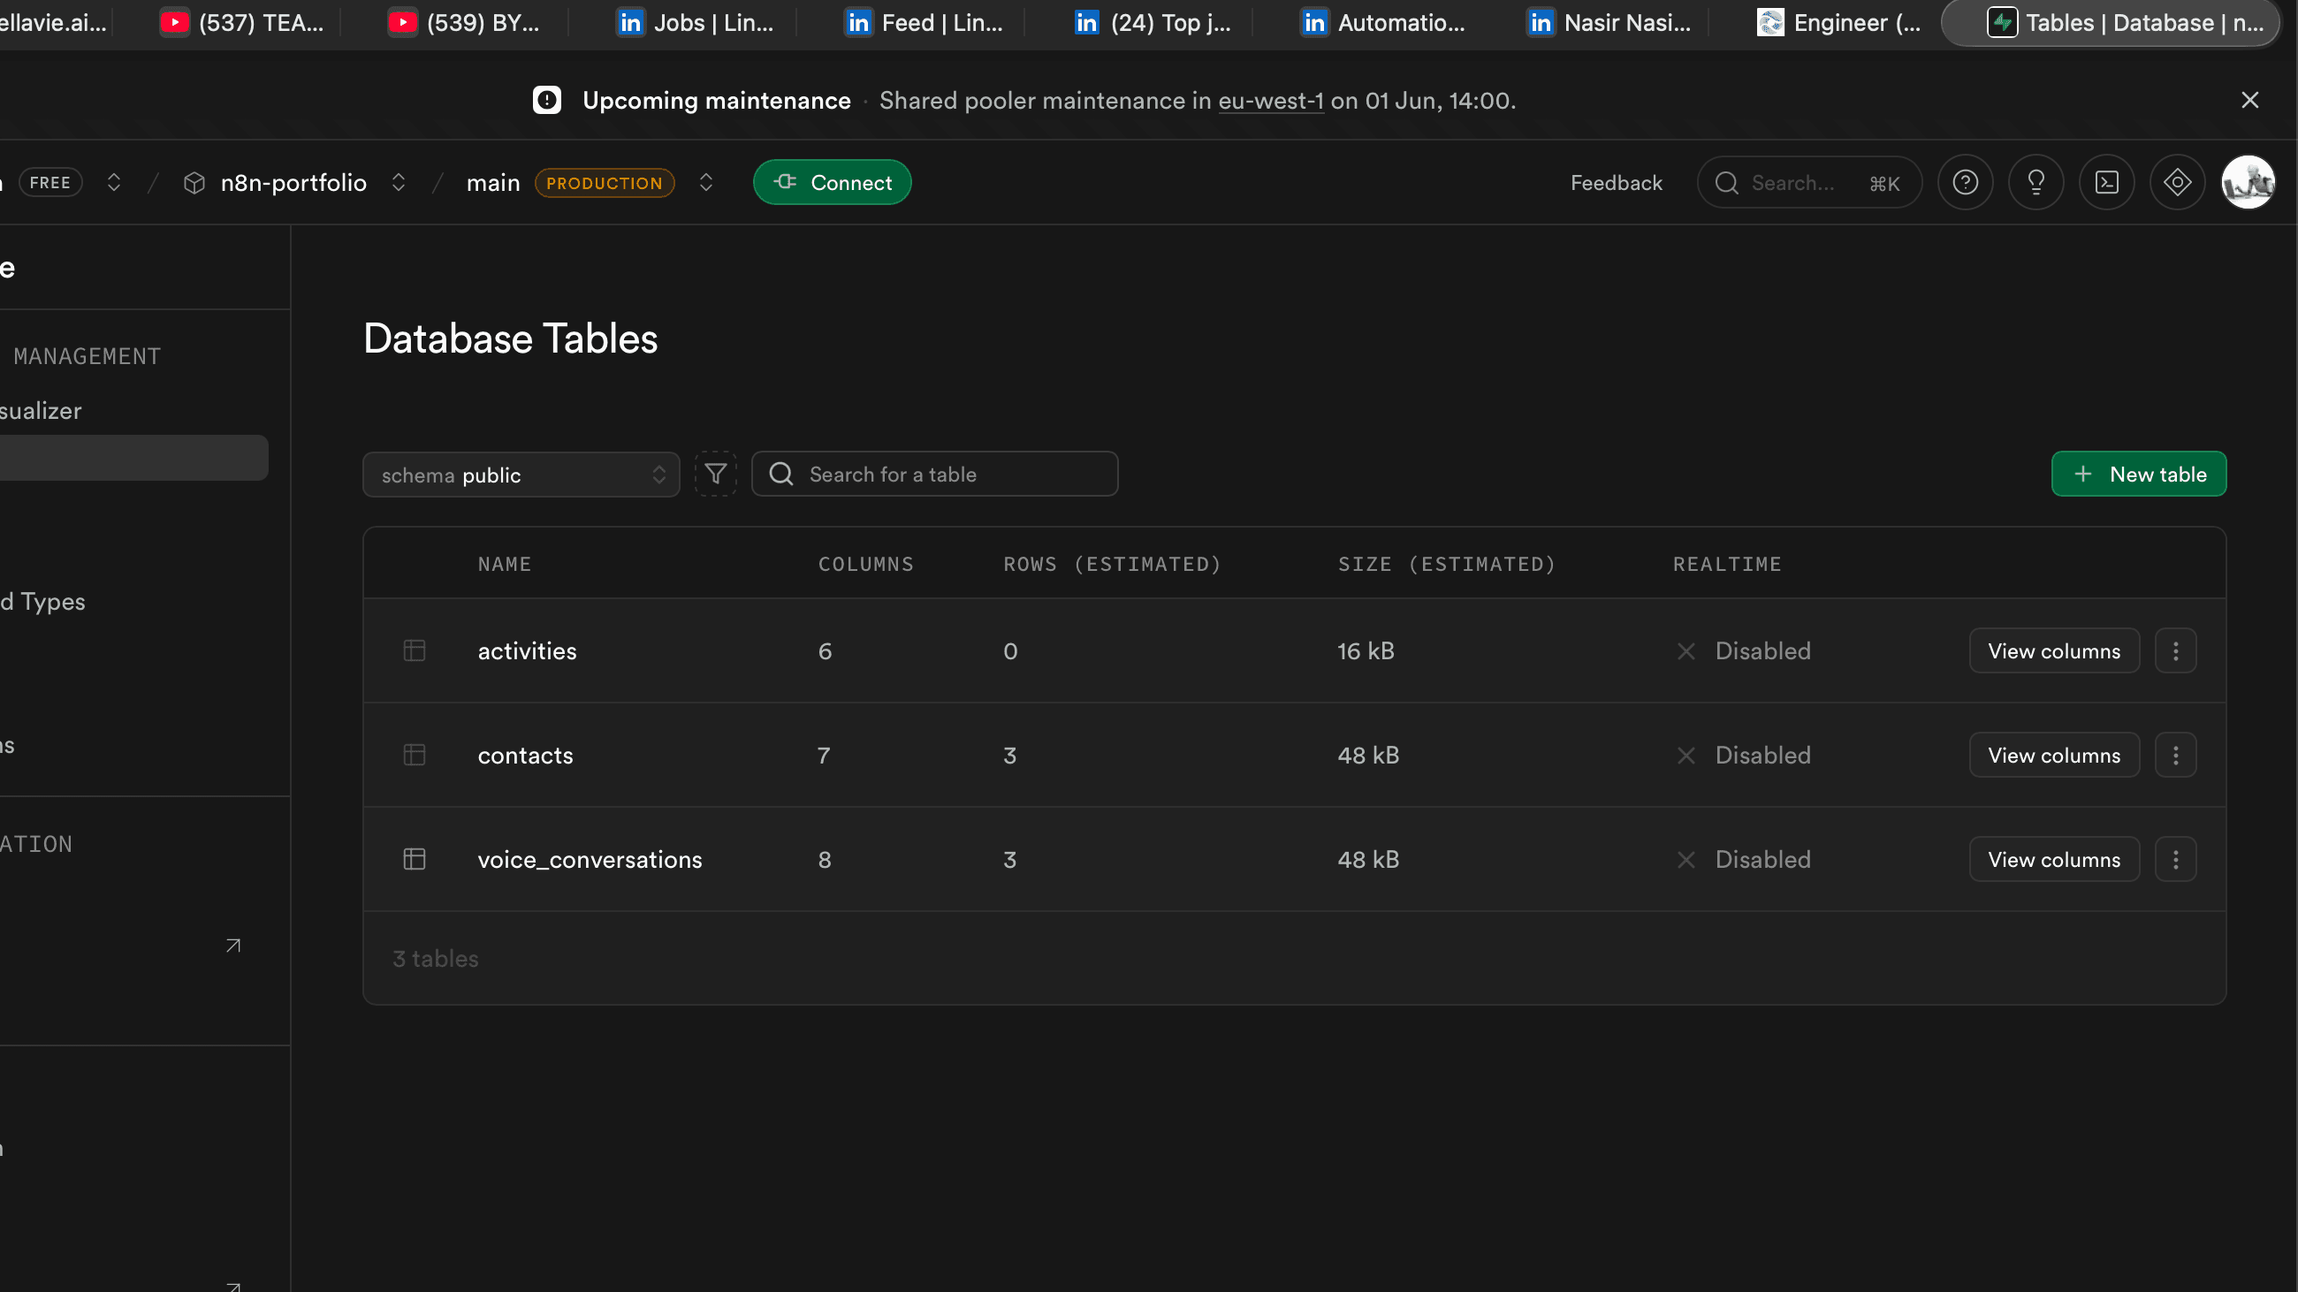
Task: Open the global Search box
Action: 1809,183
